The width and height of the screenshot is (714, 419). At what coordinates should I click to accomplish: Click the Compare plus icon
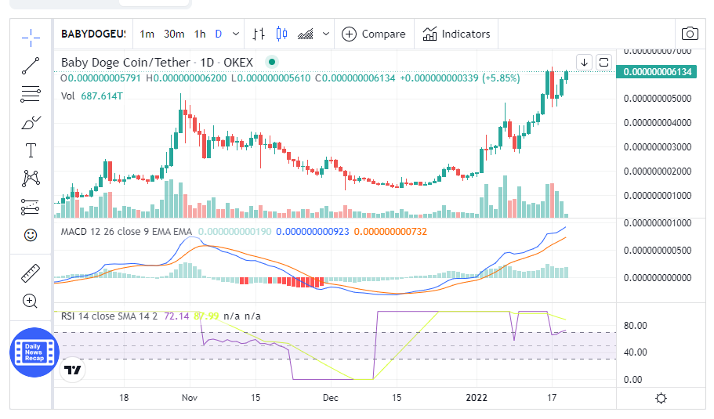point(349,34)
